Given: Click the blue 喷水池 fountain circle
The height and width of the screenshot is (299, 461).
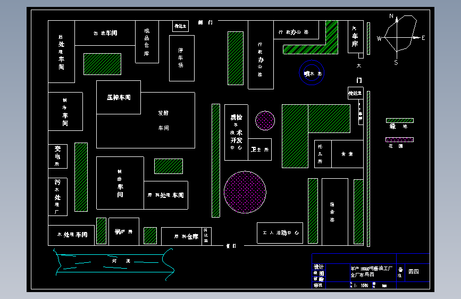Looking at the screenshot, I should coord(312,73).
